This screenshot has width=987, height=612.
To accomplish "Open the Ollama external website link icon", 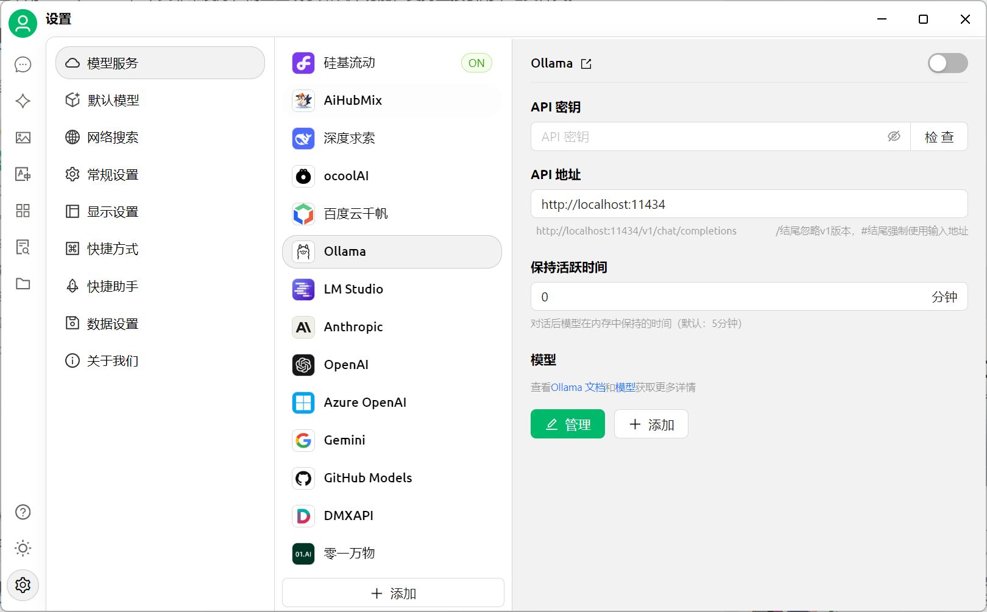I will [586, 64].
